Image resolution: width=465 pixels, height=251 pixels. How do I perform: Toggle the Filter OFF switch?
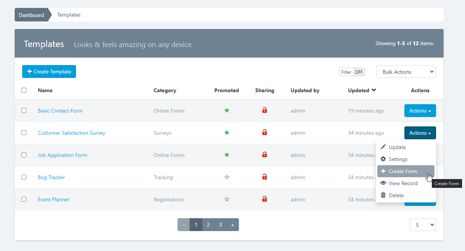352,72
